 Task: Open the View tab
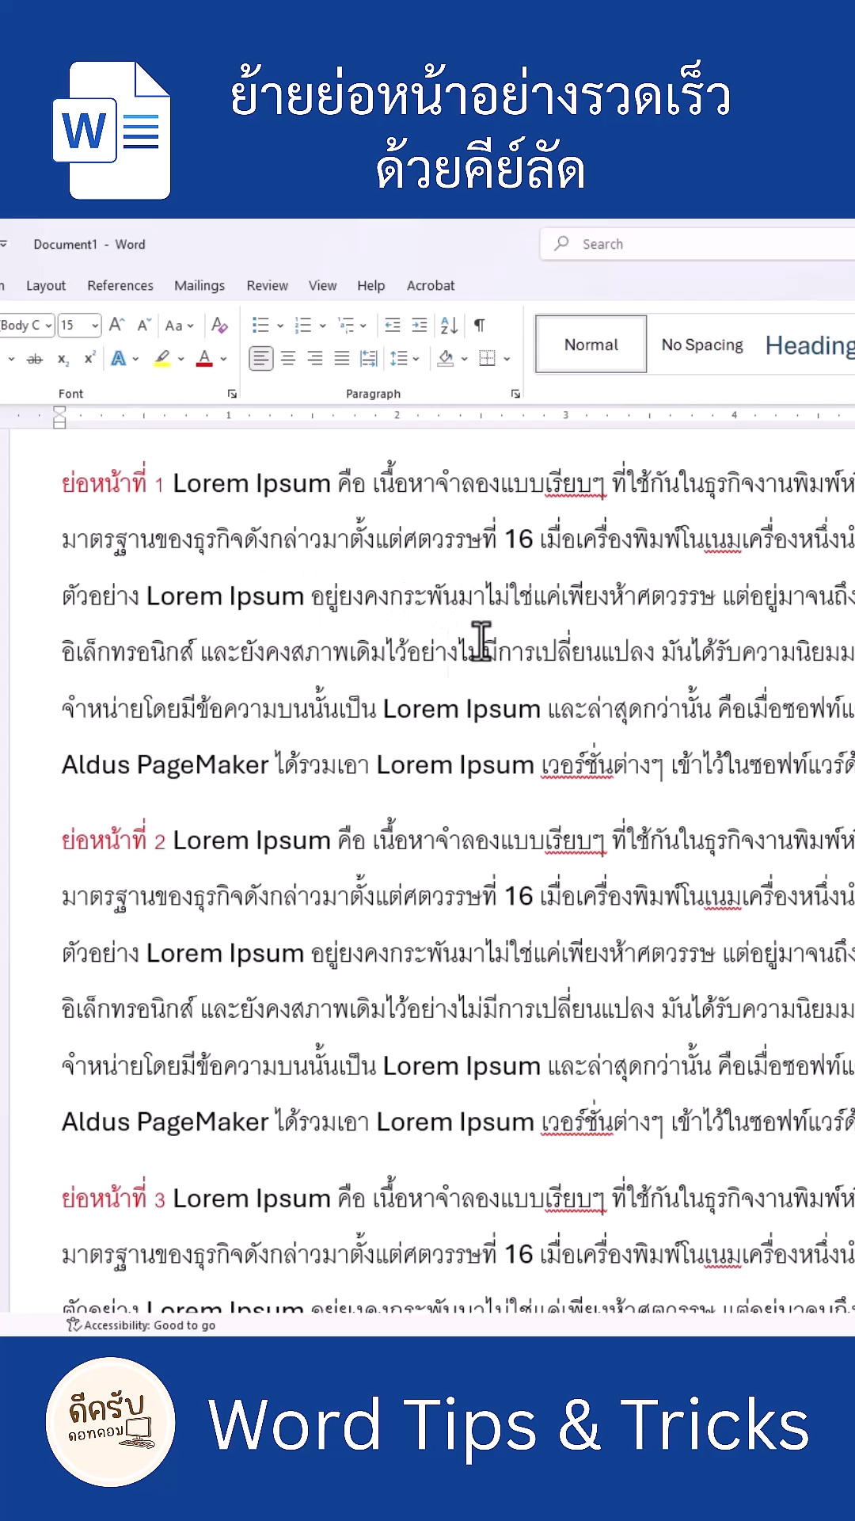(322, 286)
